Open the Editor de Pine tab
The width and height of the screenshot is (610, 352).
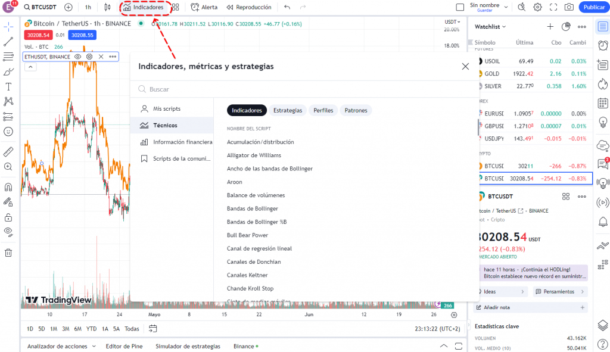coord(124,346)
